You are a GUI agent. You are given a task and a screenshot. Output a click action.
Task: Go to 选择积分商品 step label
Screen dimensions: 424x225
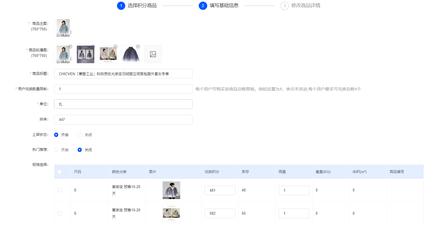[142, 5]
